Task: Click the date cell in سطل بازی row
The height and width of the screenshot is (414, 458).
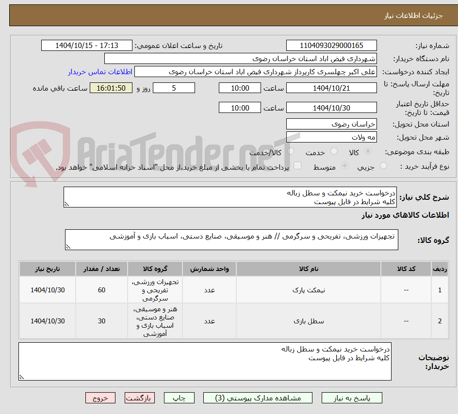Action: point(48,321)
